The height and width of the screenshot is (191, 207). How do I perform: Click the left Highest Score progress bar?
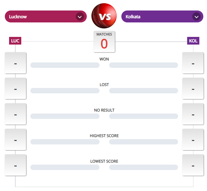coord(65,142)
